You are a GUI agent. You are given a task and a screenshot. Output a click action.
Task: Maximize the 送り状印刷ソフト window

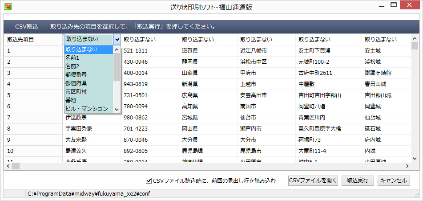tap(394, 5)
